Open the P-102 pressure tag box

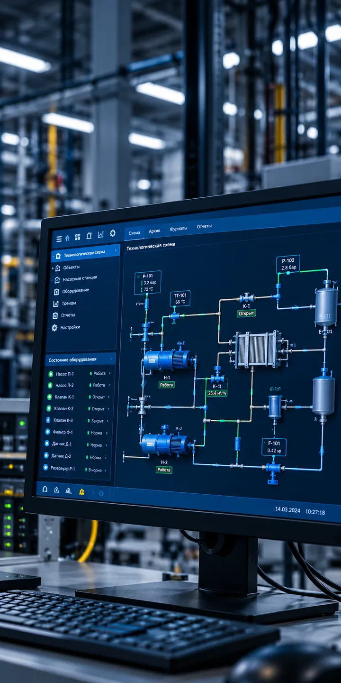(288, 264)
